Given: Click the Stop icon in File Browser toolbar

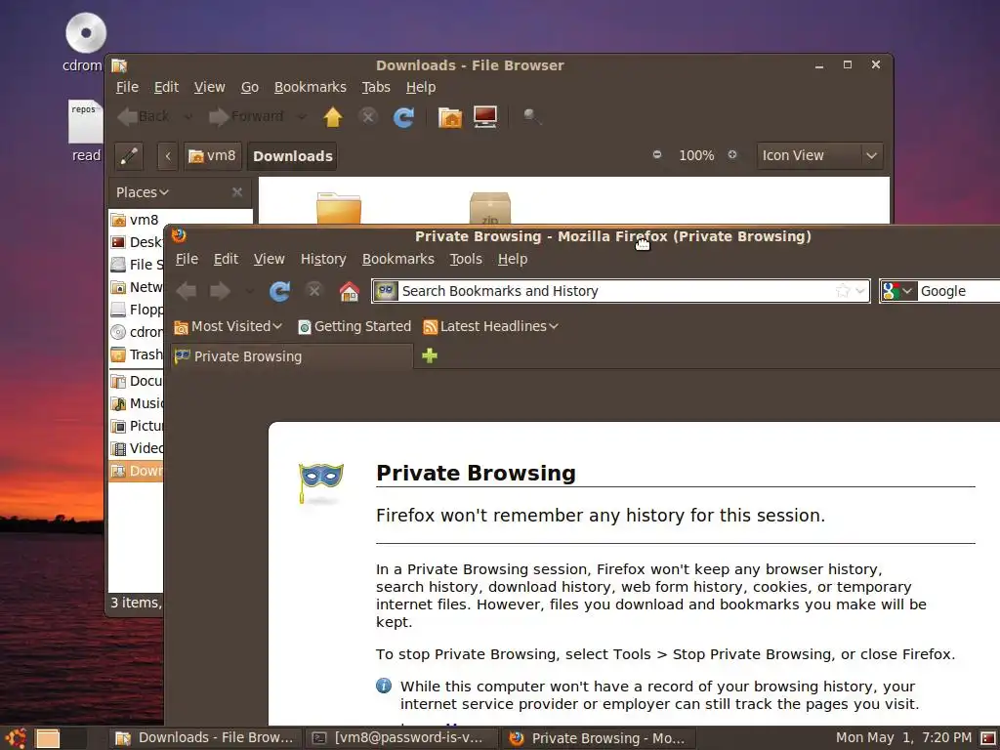Looking at the screenshot, I should pos(368,117).
